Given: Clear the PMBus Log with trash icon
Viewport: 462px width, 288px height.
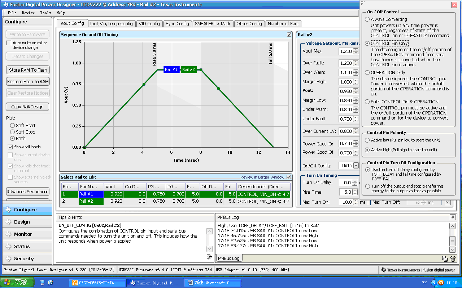Looking at the screenshot, I should click(x=453, y=258).
